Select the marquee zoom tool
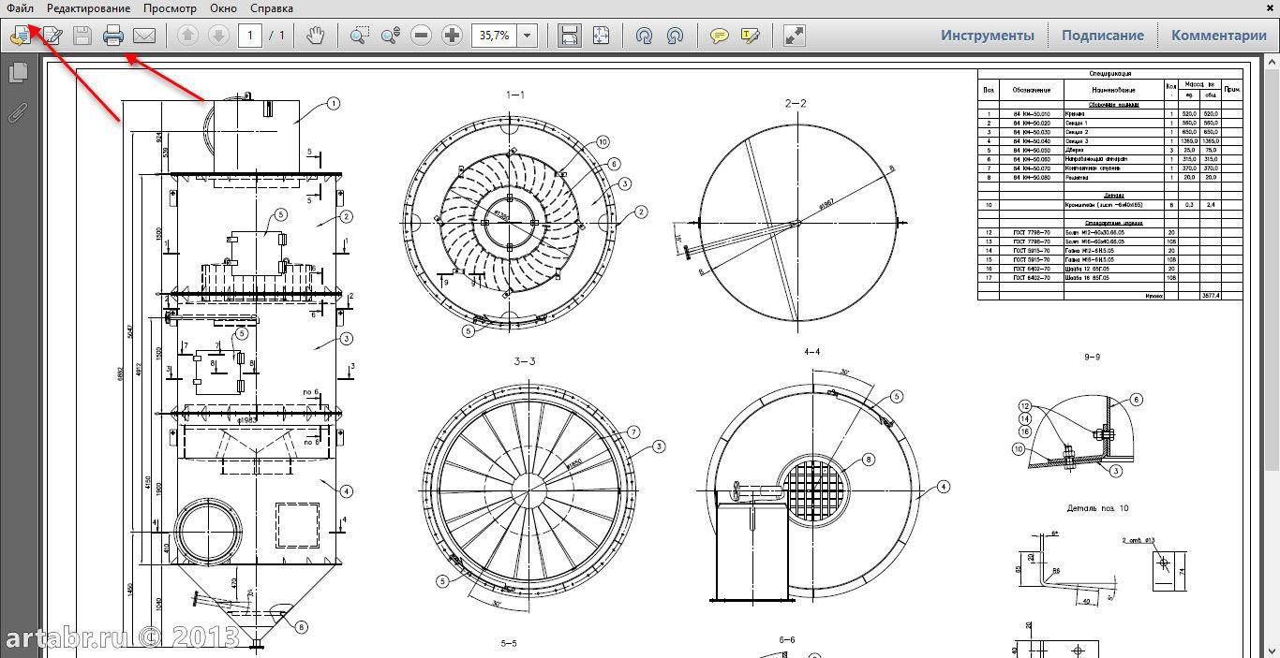Screen dimensions: 1280x658 click(359, 36)
